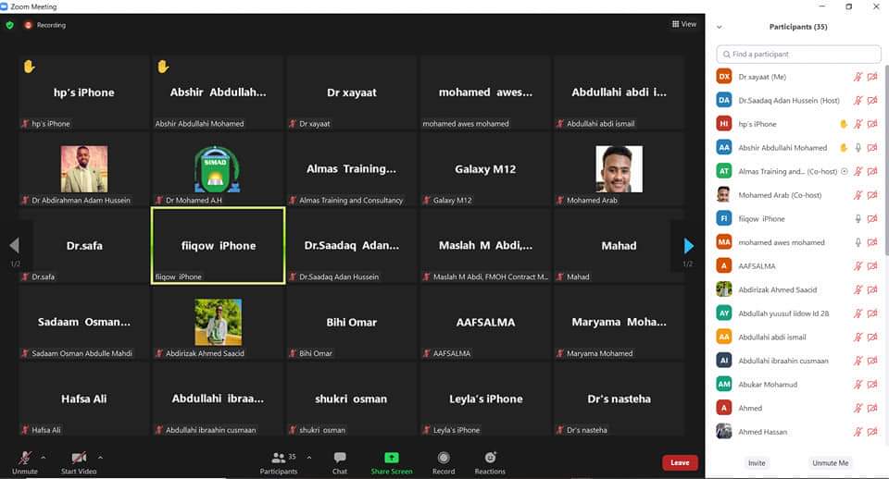Open video options arrow next to Start Video
Viewport: 889px width, 479px height.
pos(100,458)
